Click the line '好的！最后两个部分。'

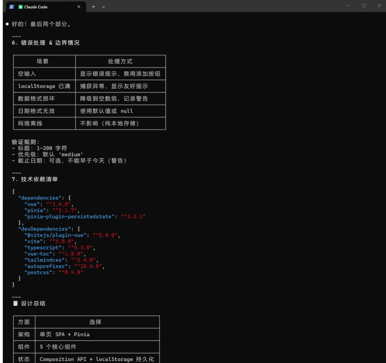point(41,24)
